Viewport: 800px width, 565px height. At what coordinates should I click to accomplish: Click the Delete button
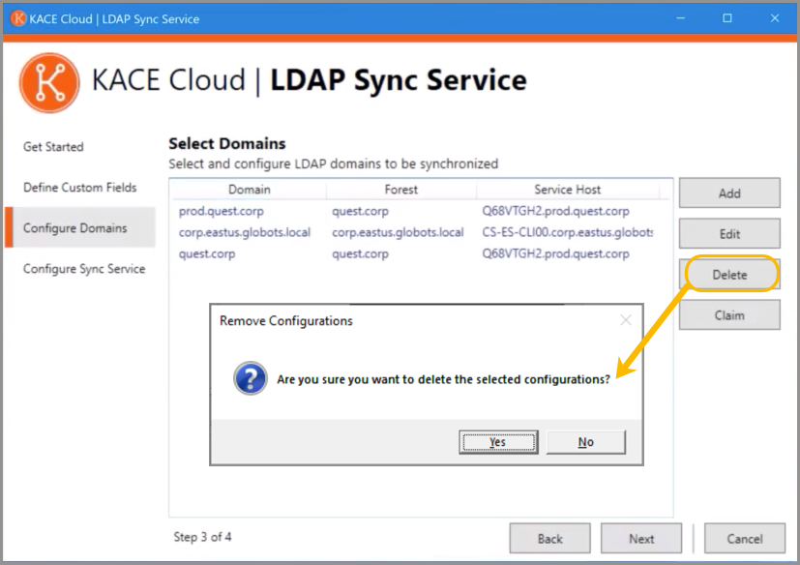coord(729,275)
